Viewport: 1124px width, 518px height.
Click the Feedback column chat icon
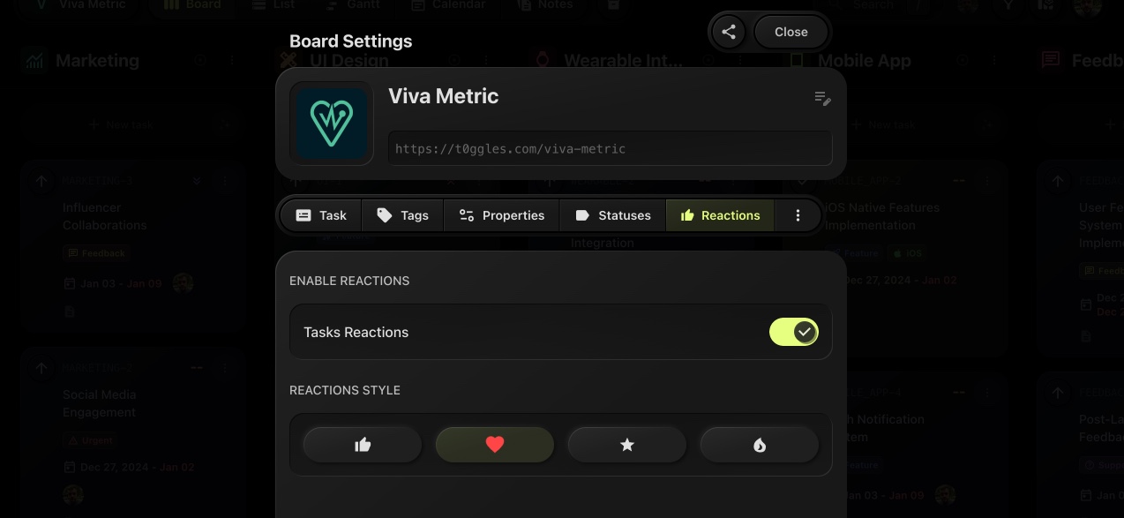pos(1051,61)
